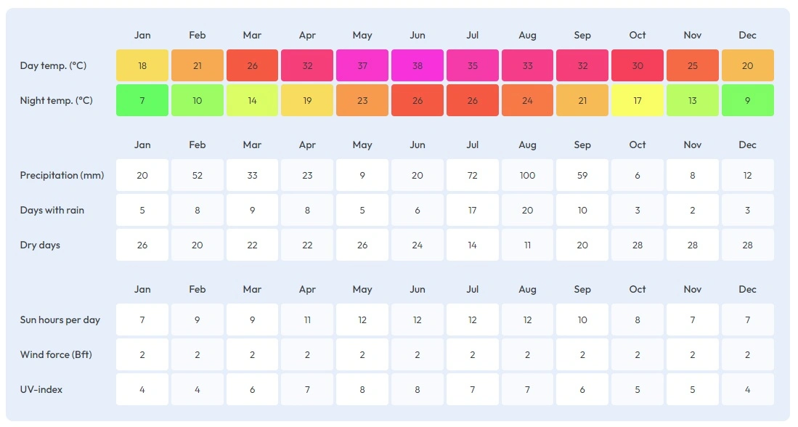
Task: Select September sun hours cell showing 10
Action: coord(582,320)
